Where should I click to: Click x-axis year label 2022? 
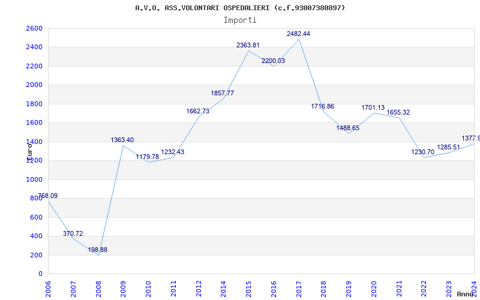pos(424,289)
